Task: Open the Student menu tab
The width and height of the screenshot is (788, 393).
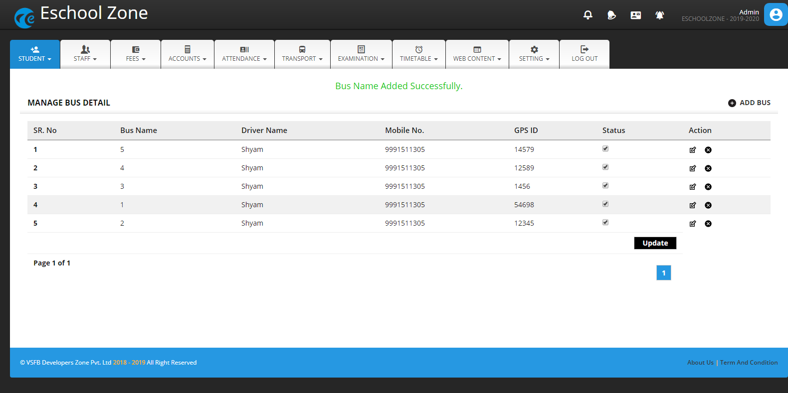Action: coord(35,54)
